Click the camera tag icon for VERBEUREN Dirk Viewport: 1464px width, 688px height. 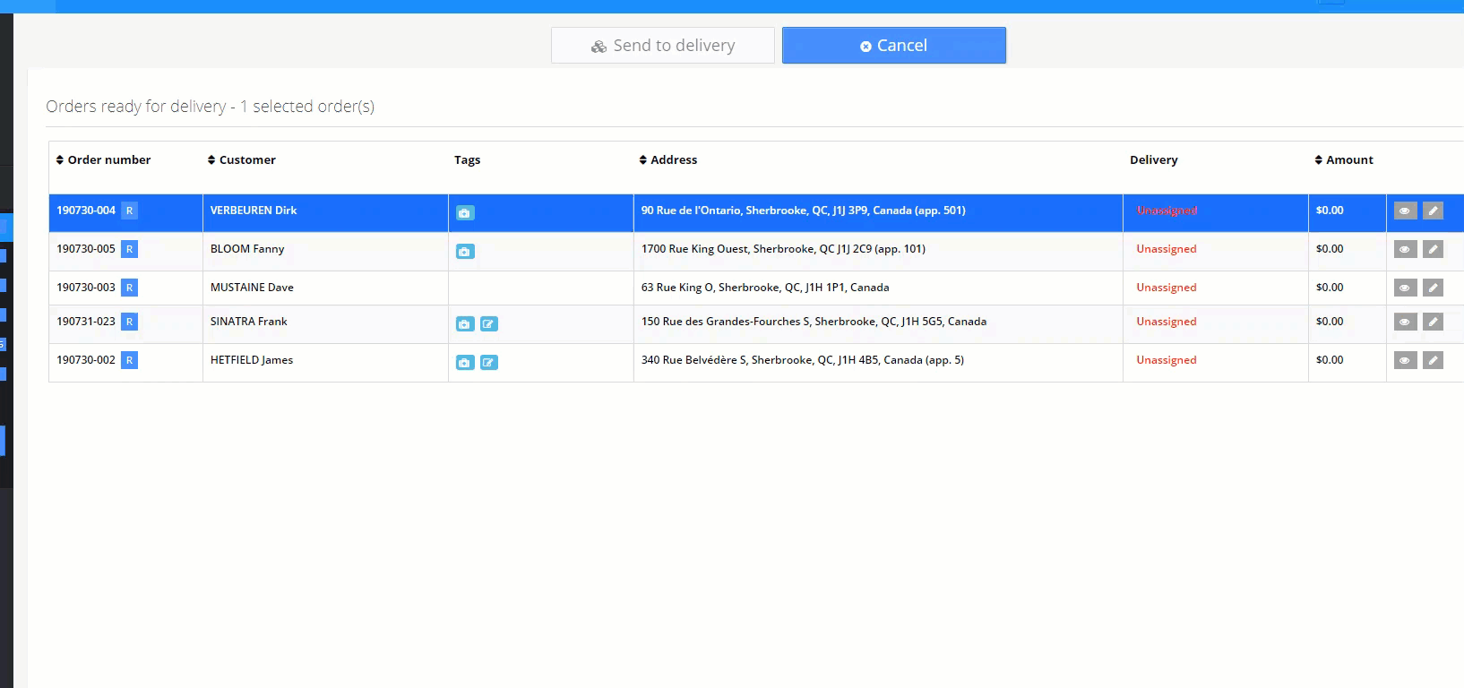tap(465, 213)
